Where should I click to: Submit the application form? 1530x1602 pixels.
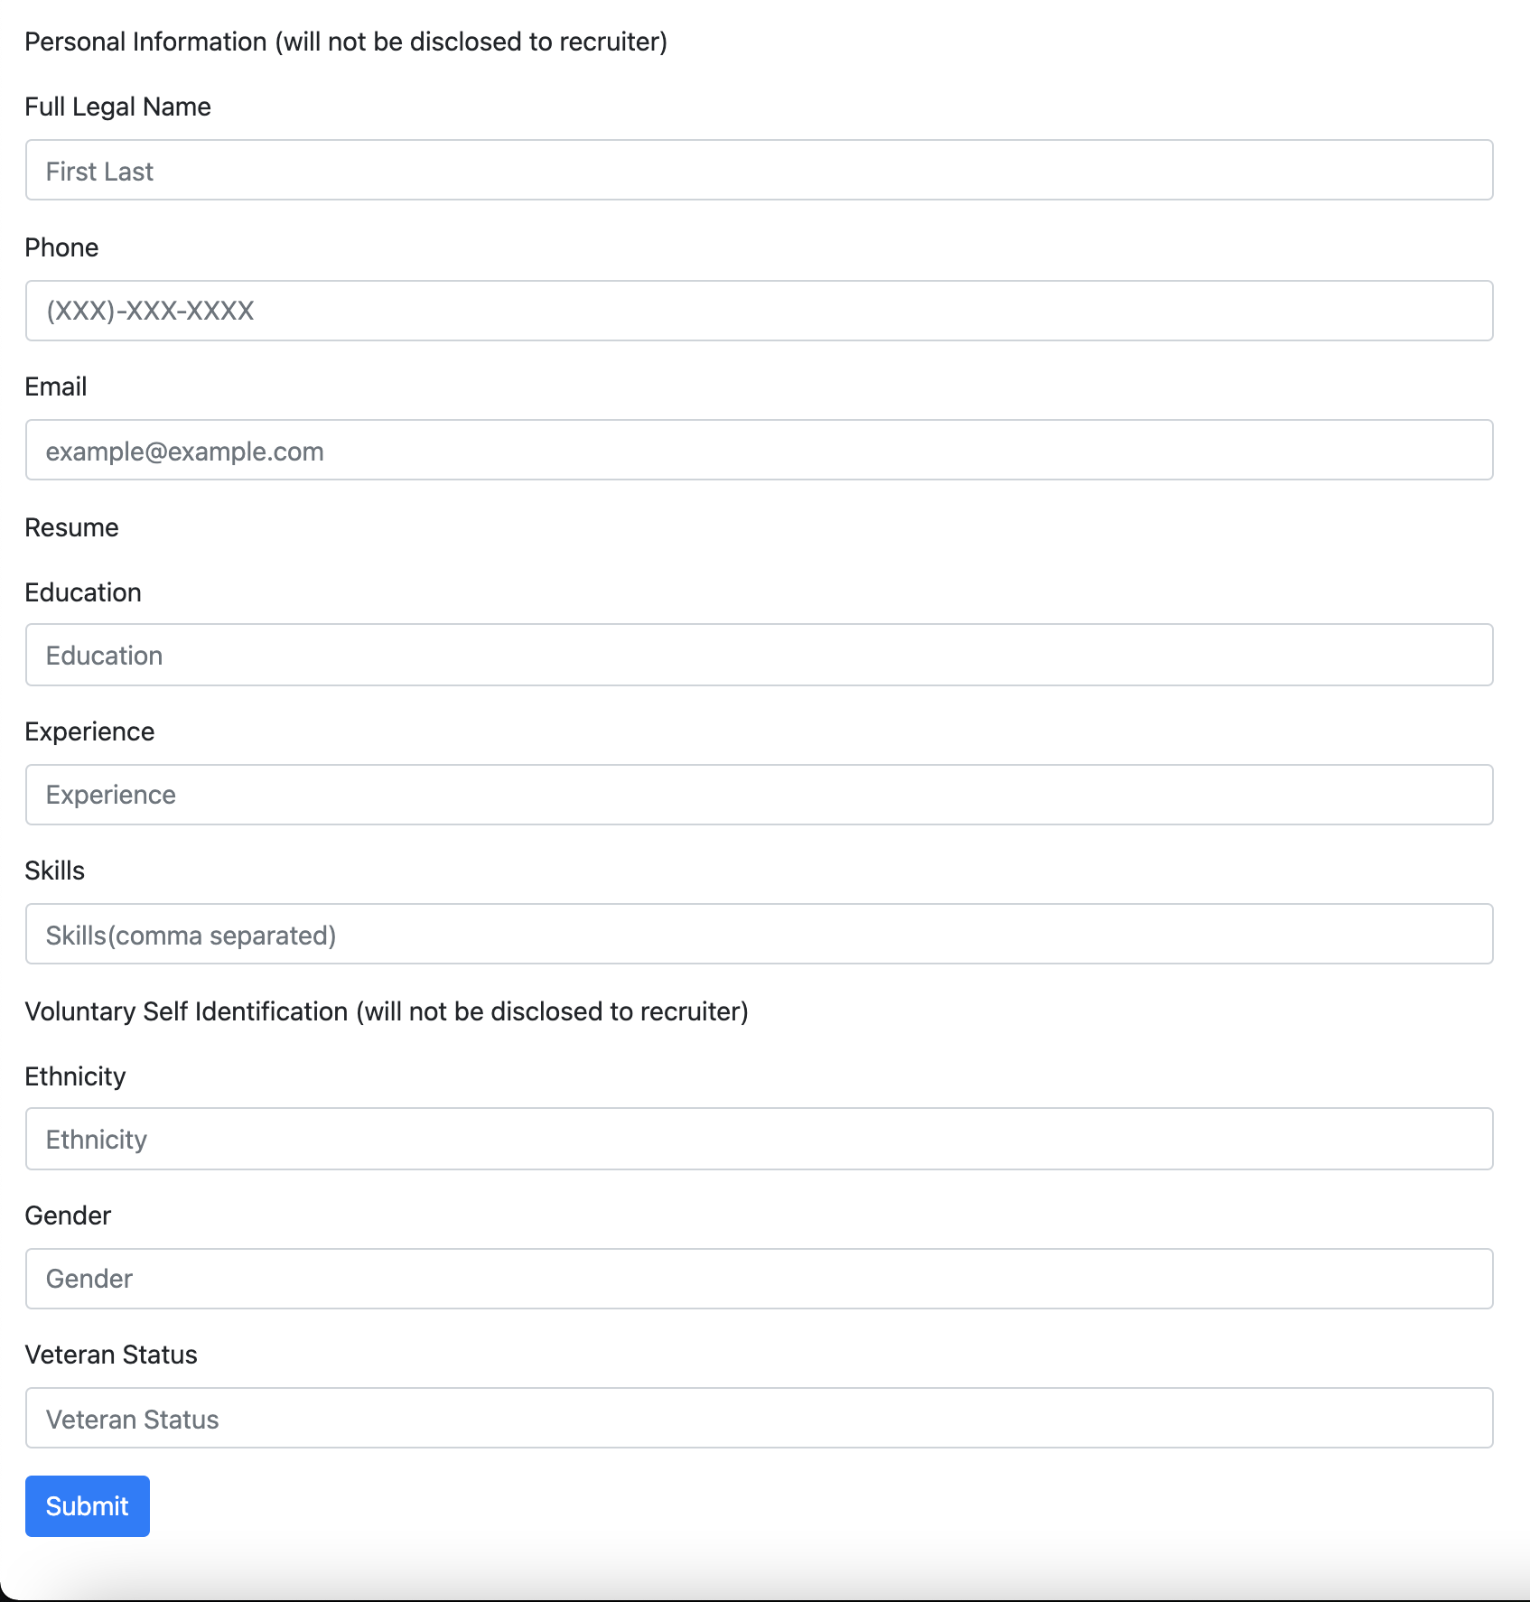point(88,1506)
